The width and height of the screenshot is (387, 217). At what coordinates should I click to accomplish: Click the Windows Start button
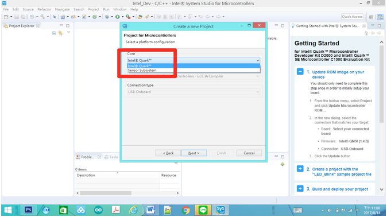8,210
